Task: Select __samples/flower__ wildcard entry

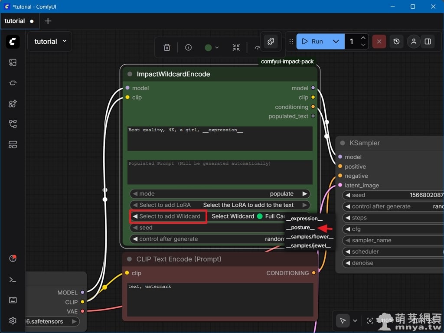Action: 310,237
